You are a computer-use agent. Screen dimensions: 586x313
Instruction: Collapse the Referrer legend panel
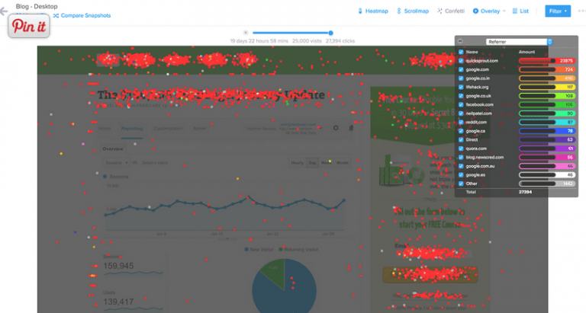[x=460, y=41]
